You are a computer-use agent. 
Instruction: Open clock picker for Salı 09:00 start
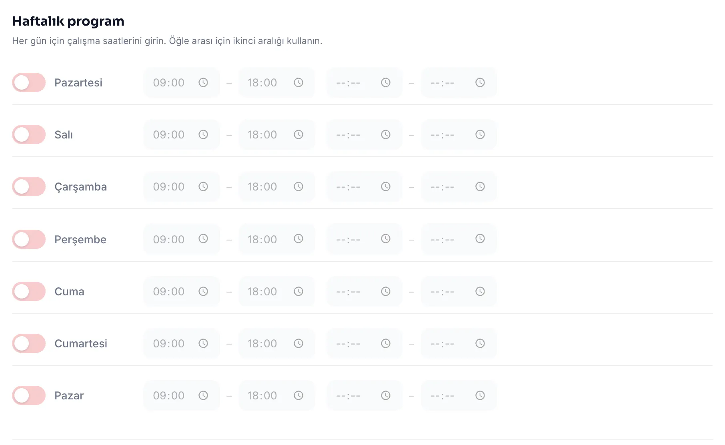coord(203,134)
